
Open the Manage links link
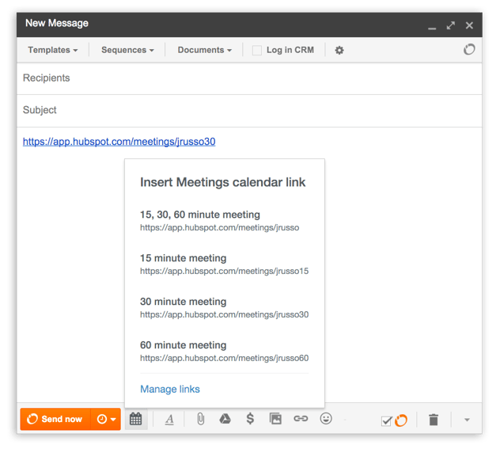point(170,389)
